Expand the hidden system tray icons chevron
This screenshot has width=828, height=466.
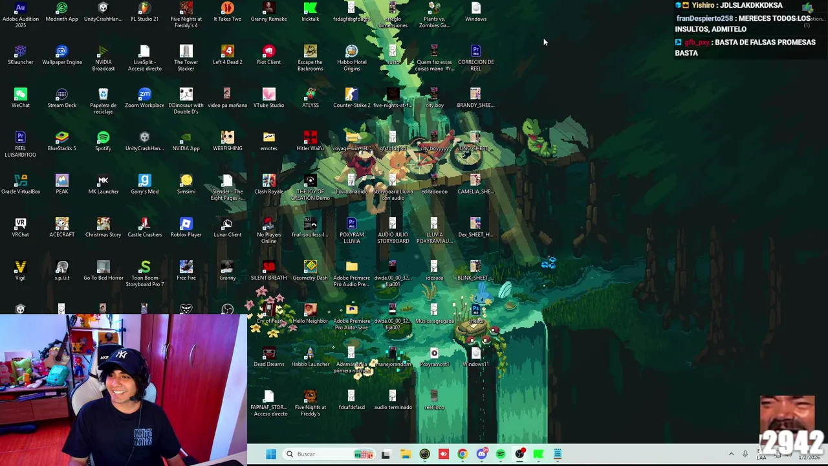[731, 454]
